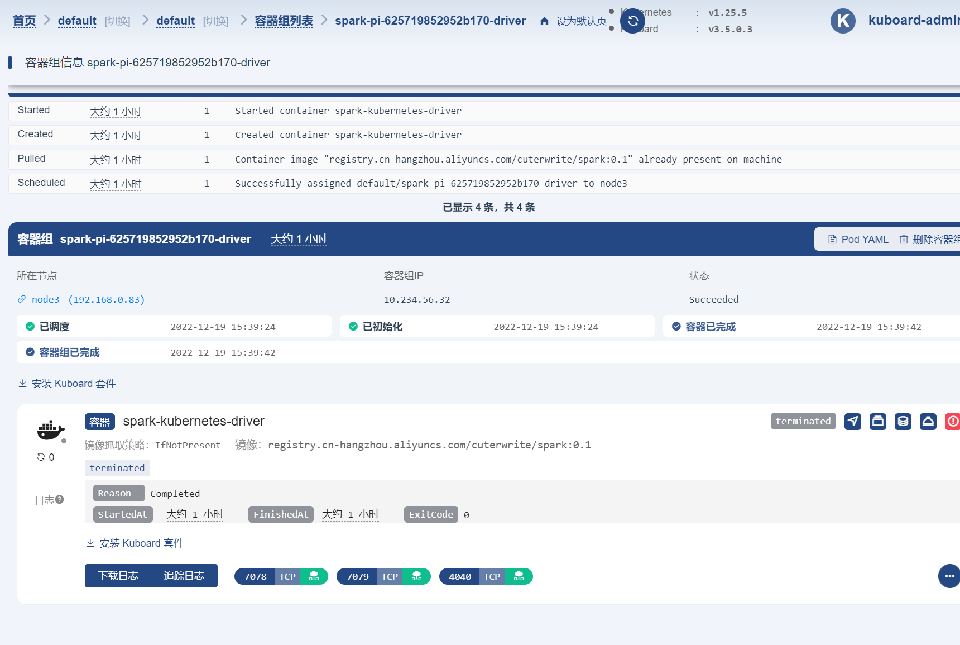Click the service bell icon in container row
The width and height of the screenshot is (960, 645).
[928, 421]
